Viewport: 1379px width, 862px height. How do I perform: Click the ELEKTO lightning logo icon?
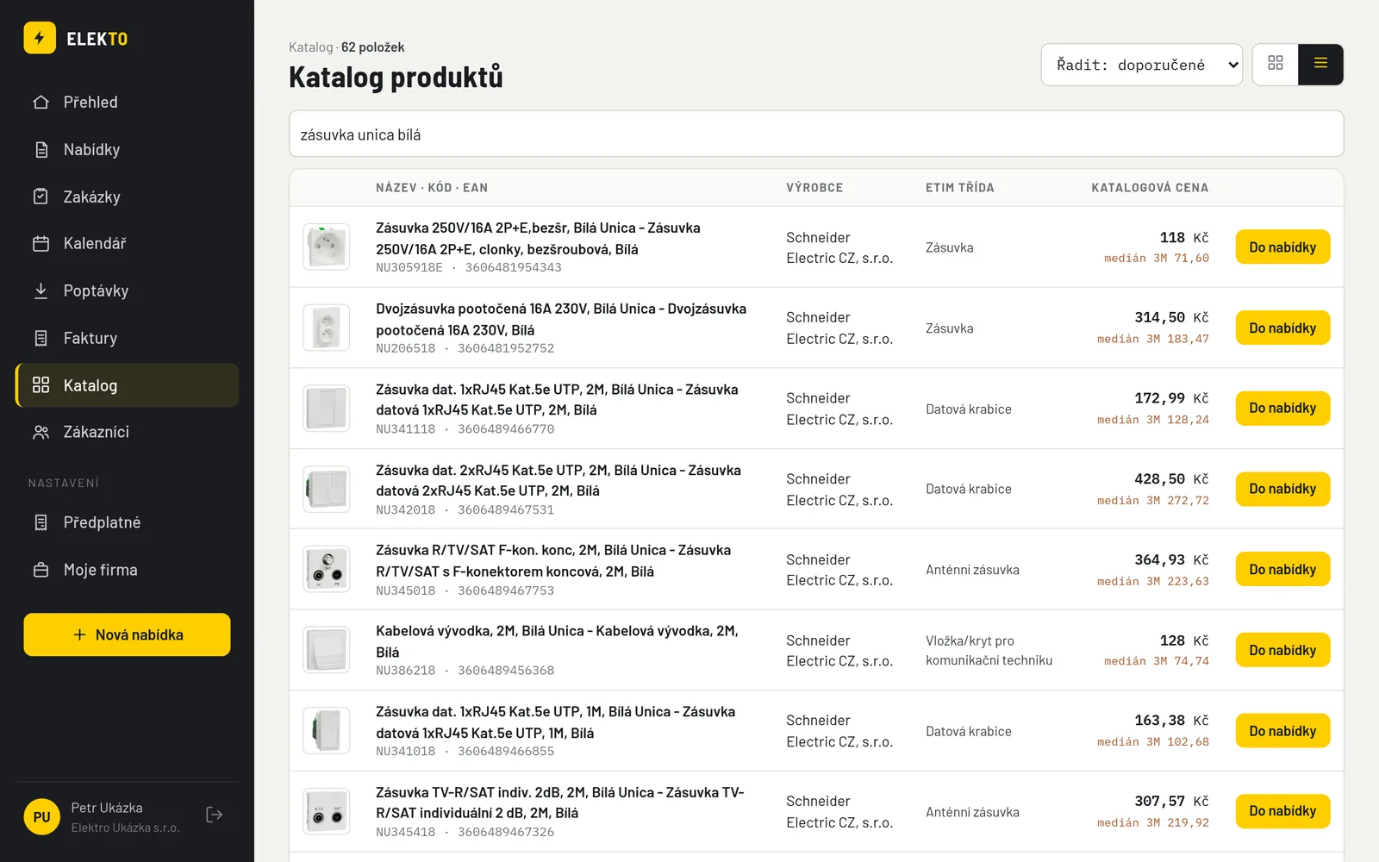point(40,38)
